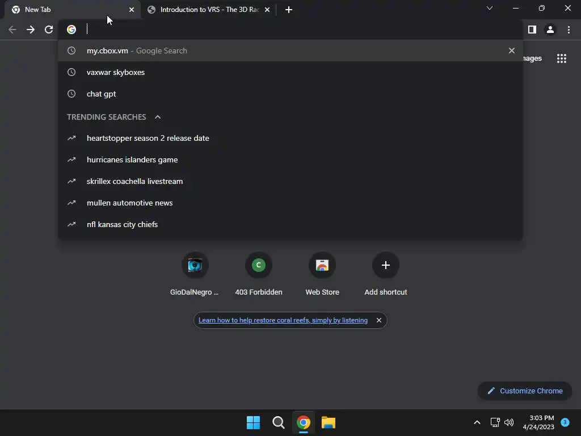Close the New Tab tab
The width and height of the screenshot is (581, 436).
[132, 10]
